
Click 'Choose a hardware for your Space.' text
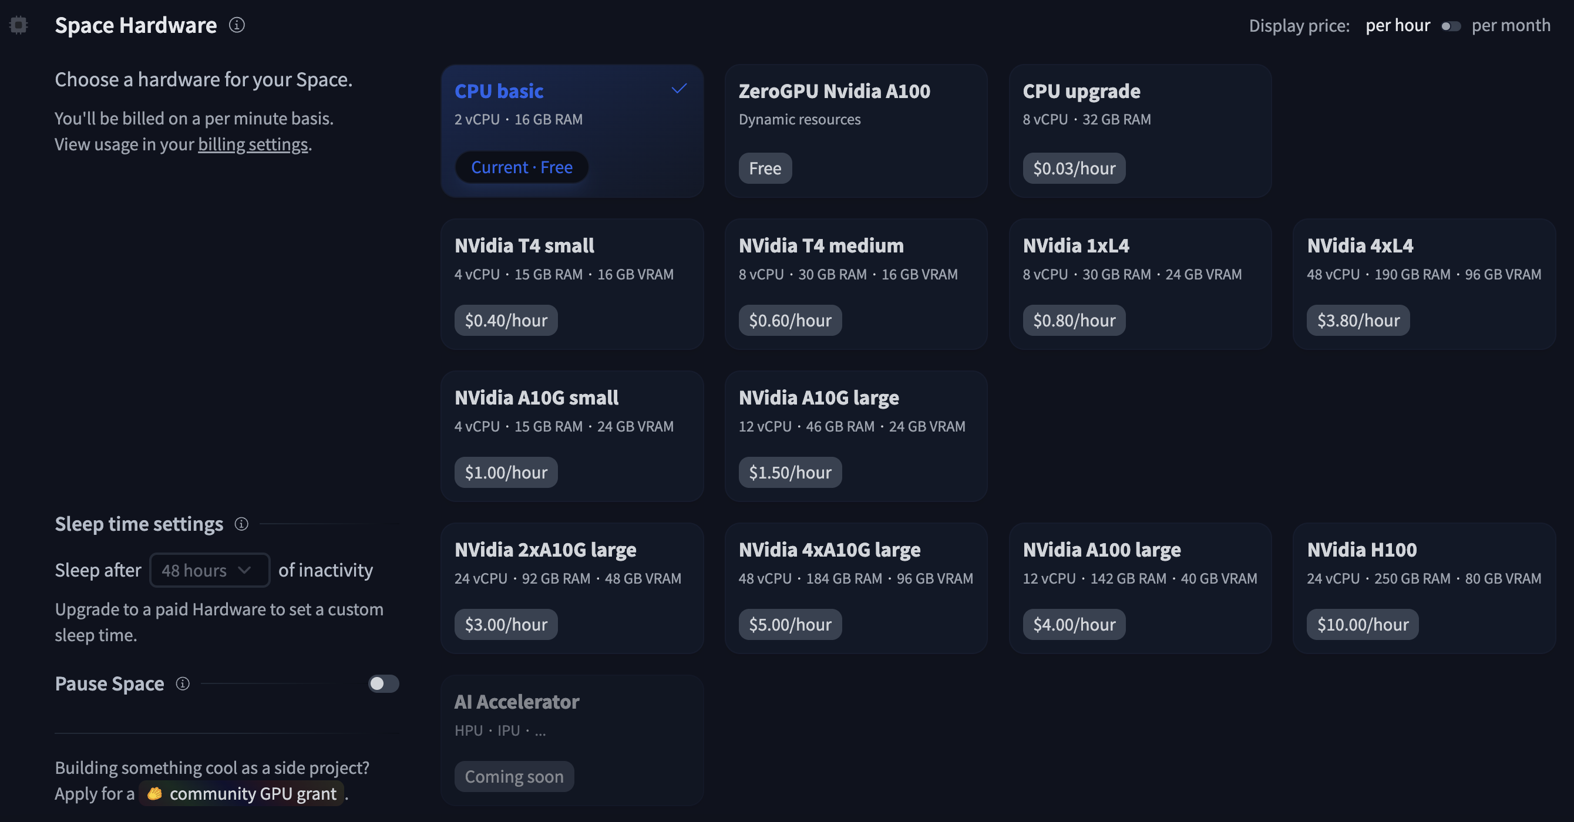203,79
